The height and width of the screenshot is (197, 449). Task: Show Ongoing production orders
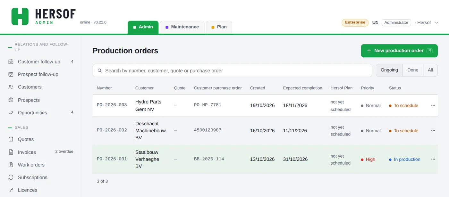(x=389, y=70)
